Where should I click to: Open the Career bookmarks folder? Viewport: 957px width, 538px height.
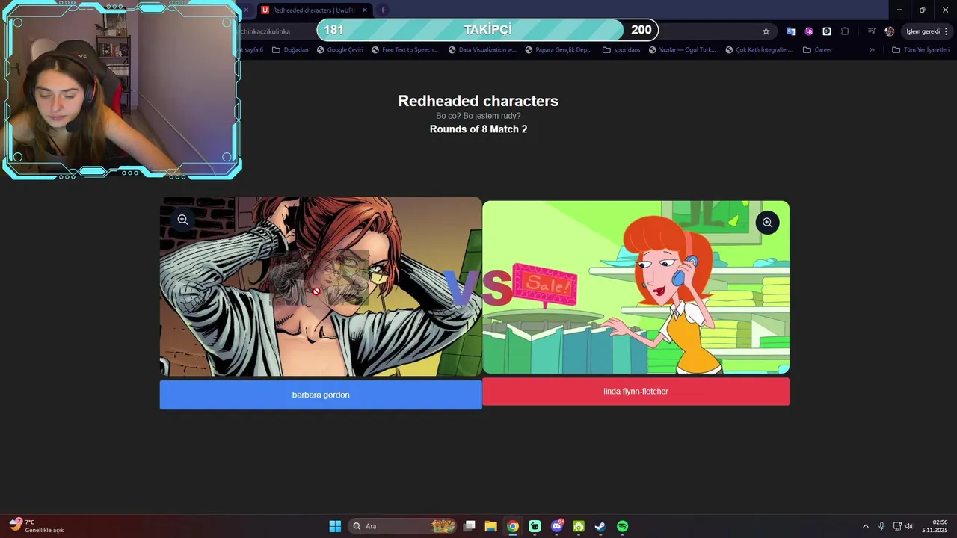[x=817, y=50]
